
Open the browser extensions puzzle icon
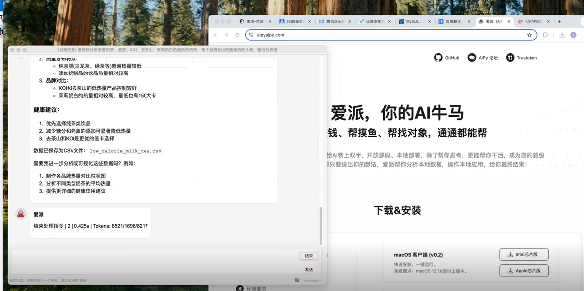(x=545, y=35)
